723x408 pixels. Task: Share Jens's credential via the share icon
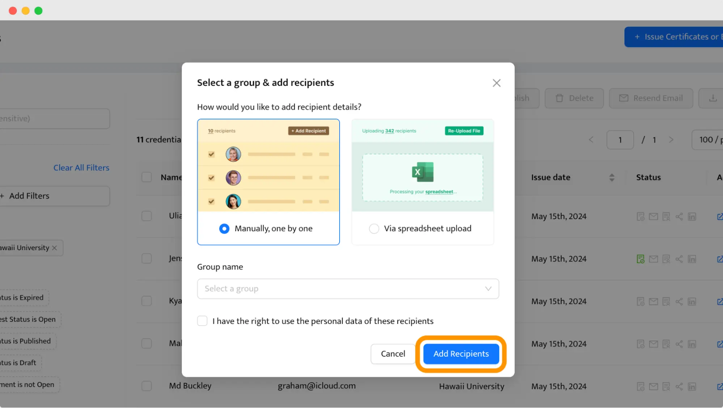pyautogui.click(x=680, y=259)
